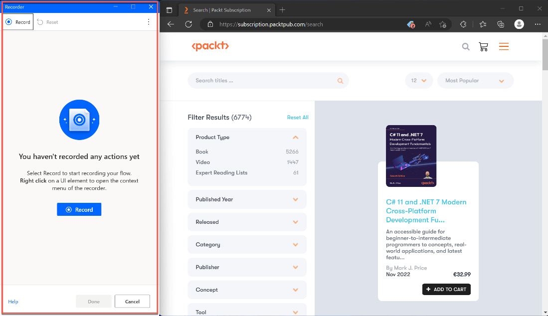Click the Packt logo
The height and width of the screenshot is (316, 548).
[210, 46]
